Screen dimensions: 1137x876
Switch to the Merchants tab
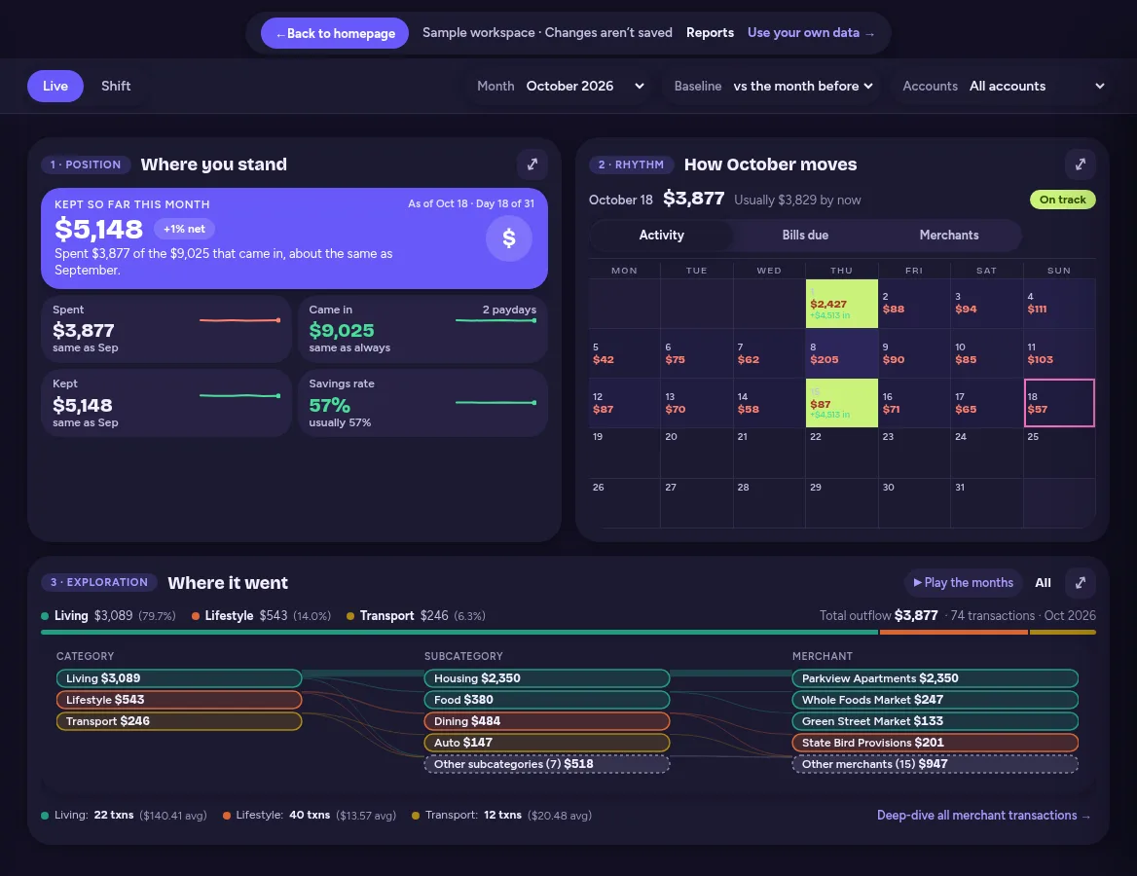click(x=948, y=235)
